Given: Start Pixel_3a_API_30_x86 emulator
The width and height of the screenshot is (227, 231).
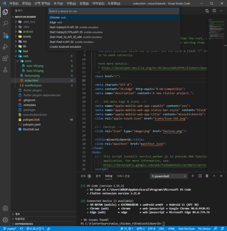Looking at the screenshot, I should [x=114, y=37].
